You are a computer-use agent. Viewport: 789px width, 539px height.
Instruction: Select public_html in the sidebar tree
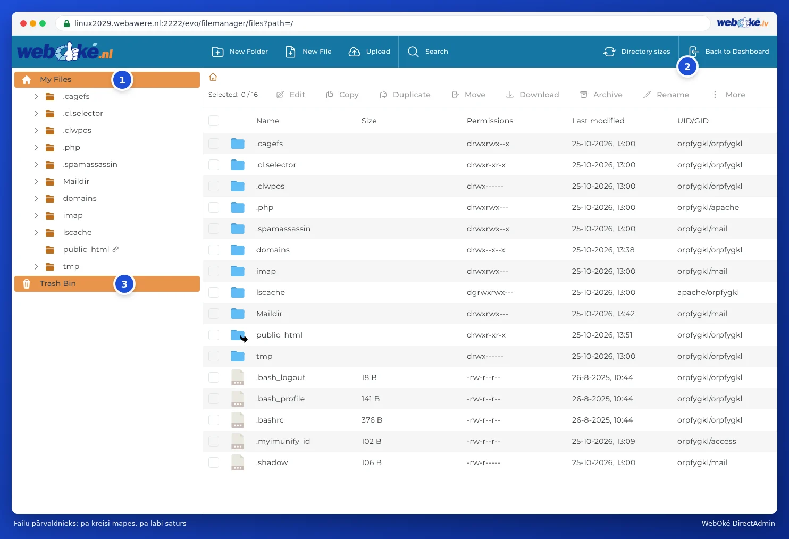click(x=86, y=249)
